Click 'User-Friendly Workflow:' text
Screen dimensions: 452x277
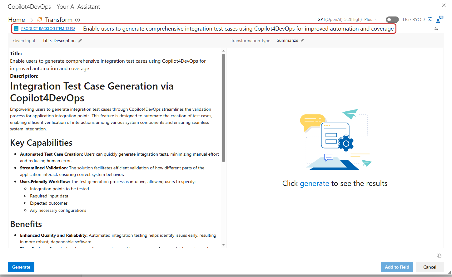45,182
